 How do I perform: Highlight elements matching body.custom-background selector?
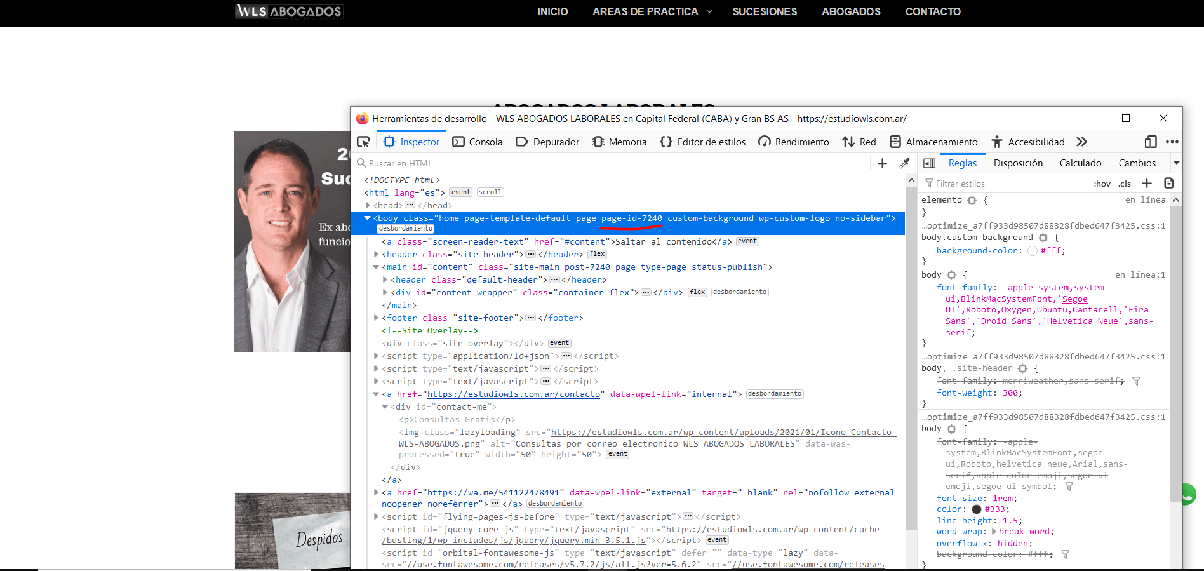[1043, 238]
